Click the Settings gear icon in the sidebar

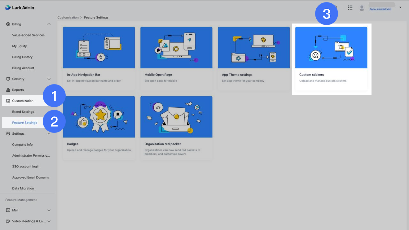(7, 133)
